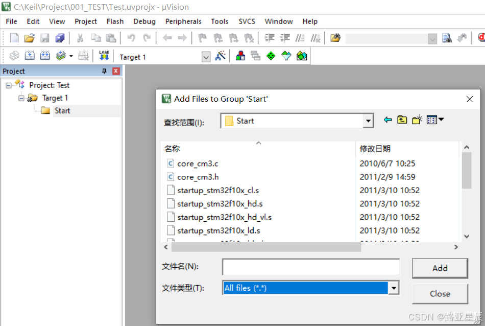Collapse the Target 1 tree node
The image size is (485, 326).
(x=21, y=99)
